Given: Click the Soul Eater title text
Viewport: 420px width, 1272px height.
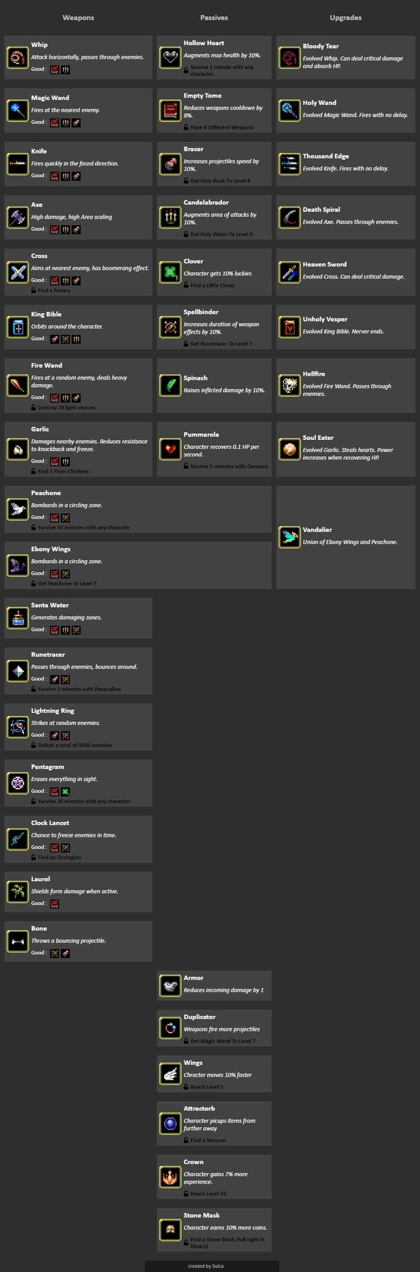Looking at the screenshot, I should coord(318,438).
